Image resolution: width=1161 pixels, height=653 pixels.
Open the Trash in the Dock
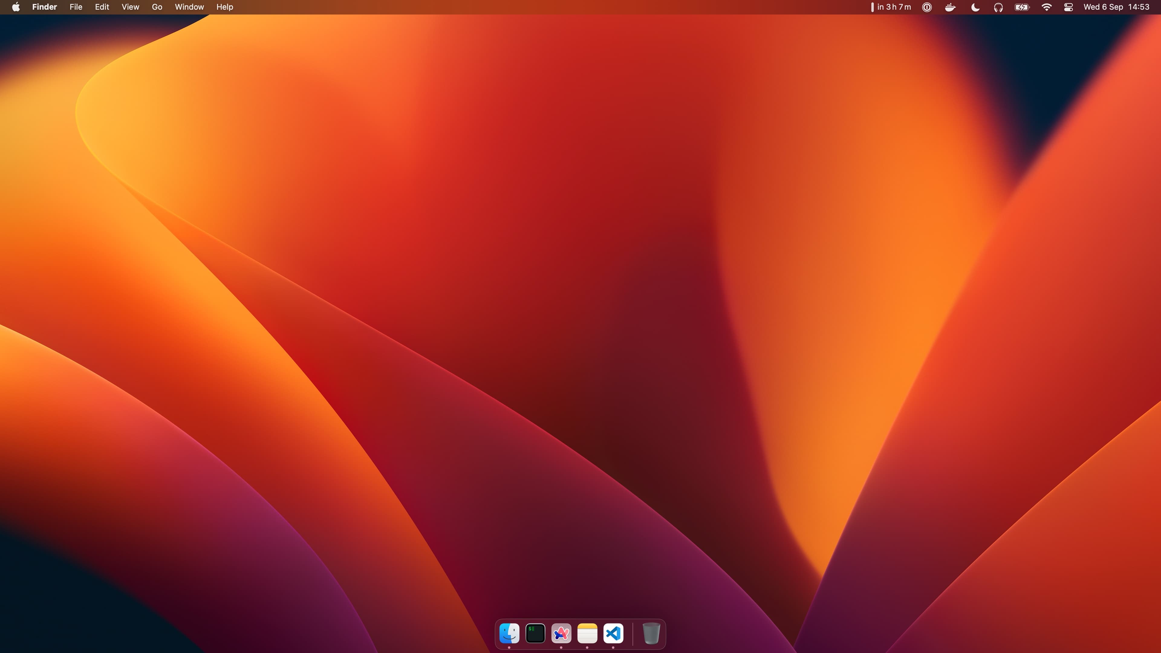coord(651,634)
